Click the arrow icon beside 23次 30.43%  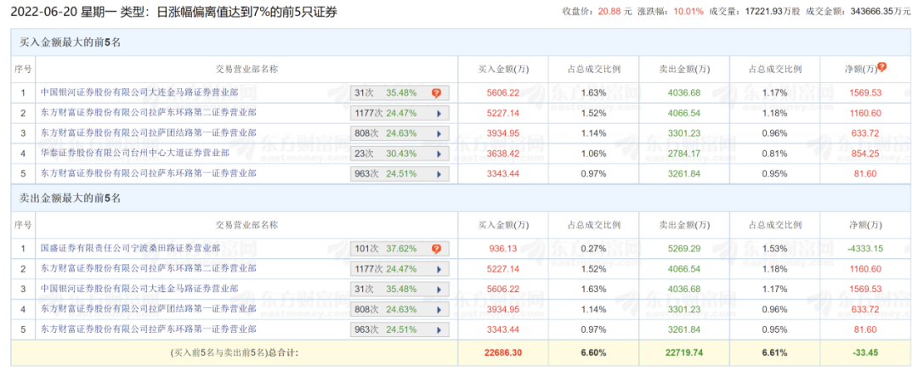pos(439,154)
